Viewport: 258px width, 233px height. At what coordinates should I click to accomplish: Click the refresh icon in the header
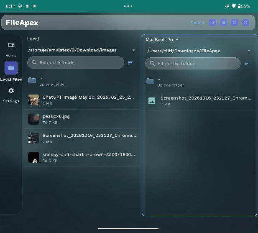point(234,23)
